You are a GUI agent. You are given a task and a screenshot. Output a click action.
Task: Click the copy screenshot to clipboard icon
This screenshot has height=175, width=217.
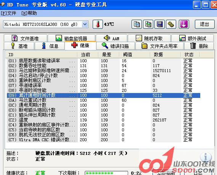point(148,24)
